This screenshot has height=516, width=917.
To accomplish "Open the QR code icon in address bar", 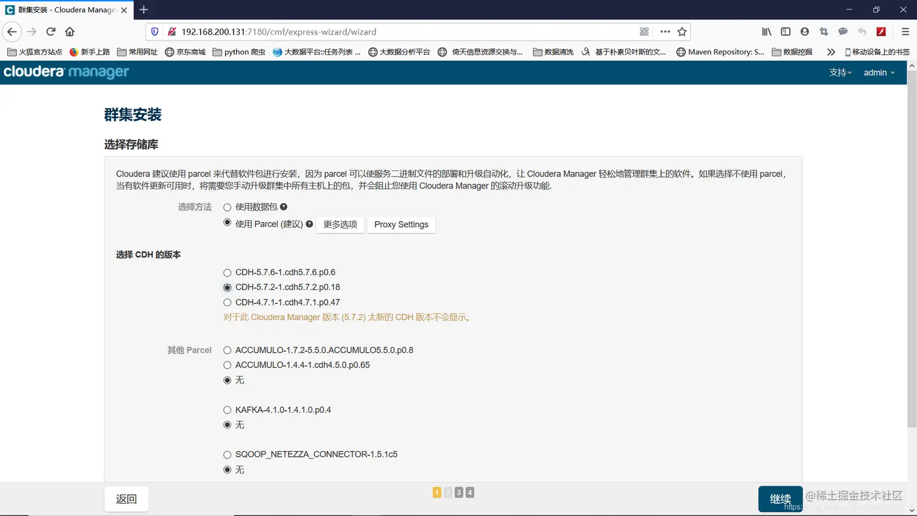I will (644, 32).
